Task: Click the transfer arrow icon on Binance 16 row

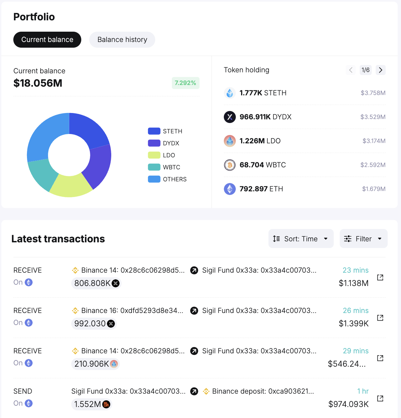Action: coord(194,311)
